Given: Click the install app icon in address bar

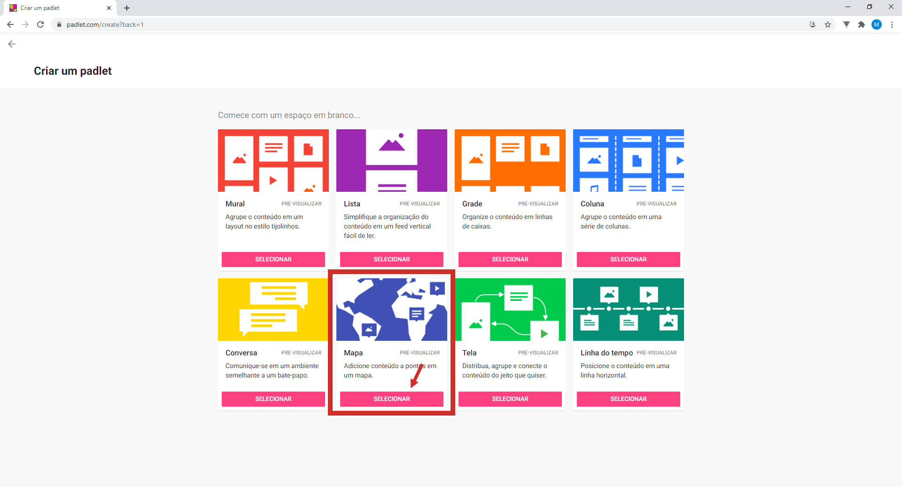Looking at the screenshot, I should (x=813, y=24).
